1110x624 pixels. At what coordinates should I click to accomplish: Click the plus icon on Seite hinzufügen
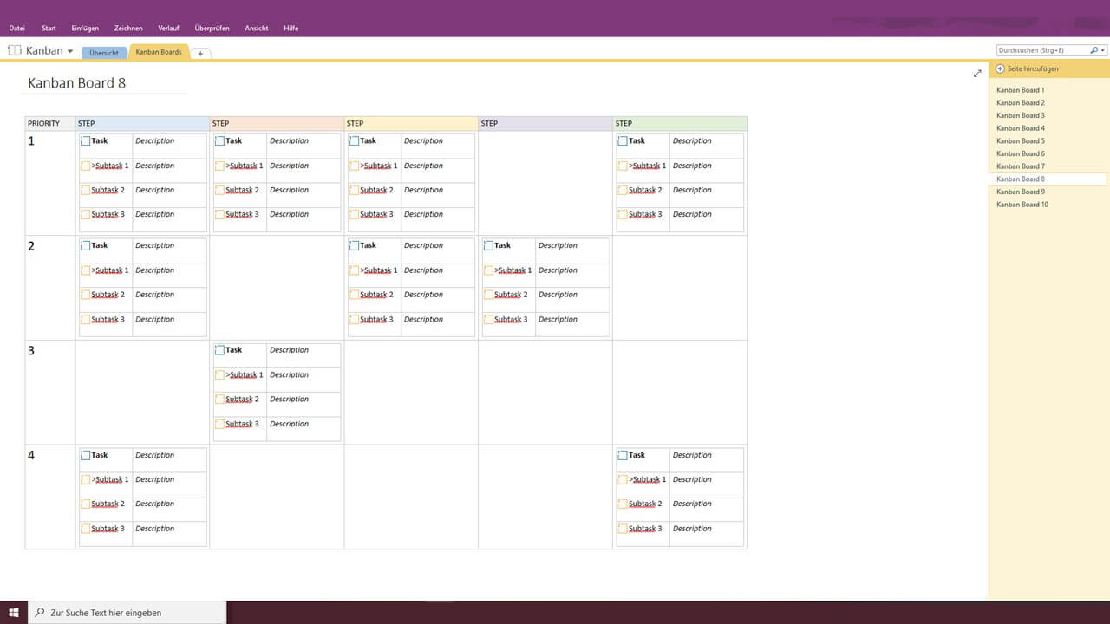point(999,68)
